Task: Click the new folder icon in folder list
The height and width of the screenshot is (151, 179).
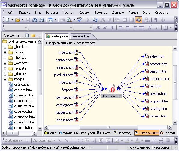Action: click(x=33, y=36)
